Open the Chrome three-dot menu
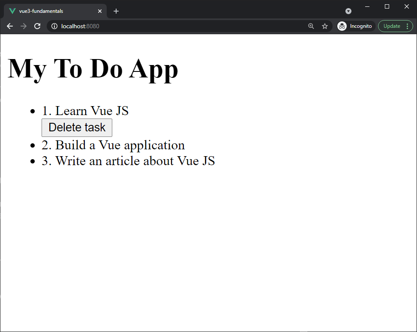 [x=407, y=26]
